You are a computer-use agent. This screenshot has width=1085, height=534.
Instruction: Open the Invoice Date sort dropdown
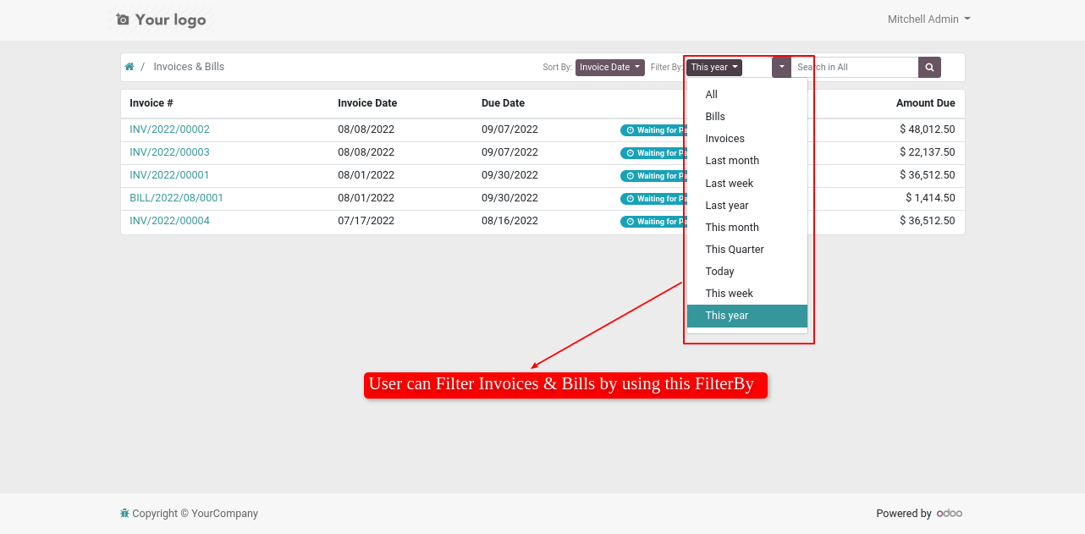point(610,67)
